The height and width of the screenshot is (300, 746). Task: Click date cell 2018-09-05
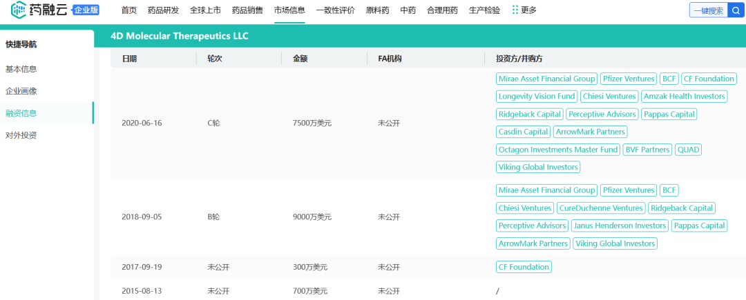(142, 217)
